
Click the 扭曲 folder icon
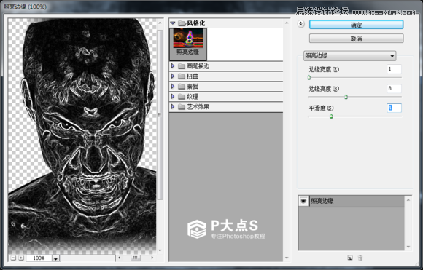pyautogui.click(x=182, y=76)
